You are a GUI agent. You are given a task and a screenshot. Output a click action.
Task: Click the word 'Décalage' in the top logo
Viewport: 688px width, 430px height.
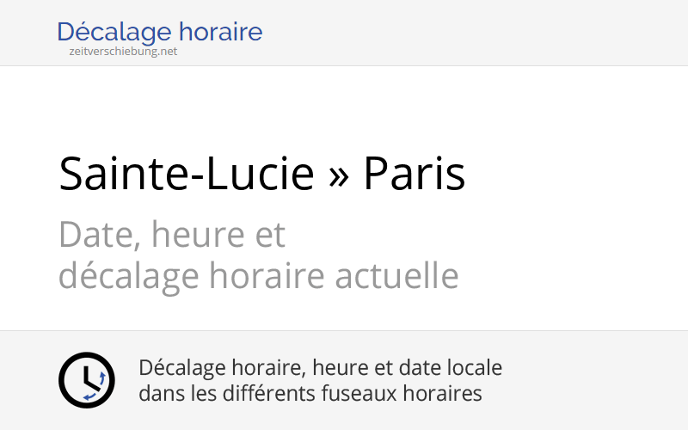pos(114,33)
